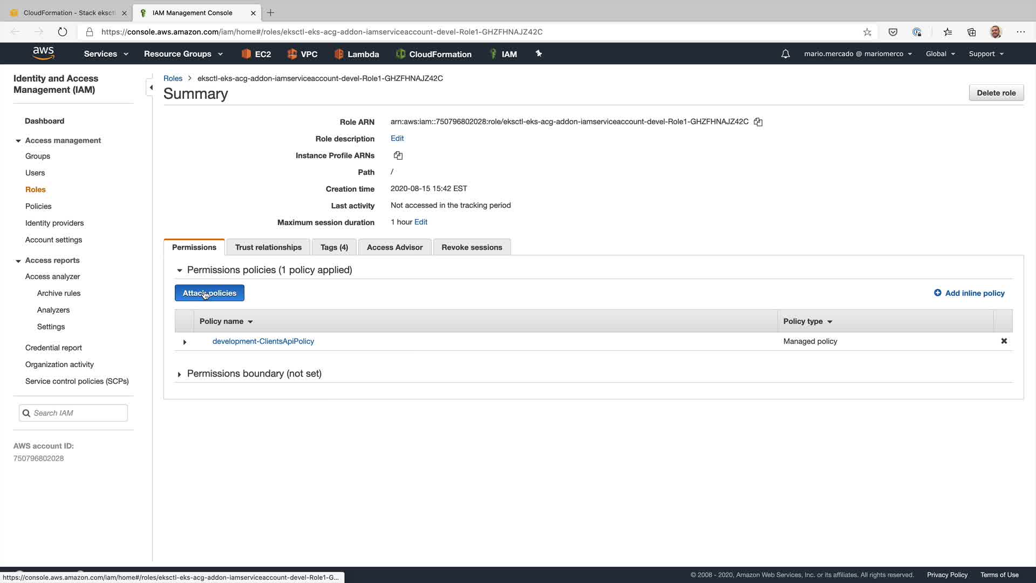Viewport: 1036px width, 583px height.
Task: Click the AWS logo home icon
Action: 43,53
